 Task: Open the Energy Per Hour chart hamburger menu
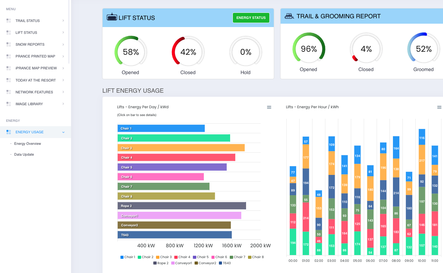pos(439,107)
